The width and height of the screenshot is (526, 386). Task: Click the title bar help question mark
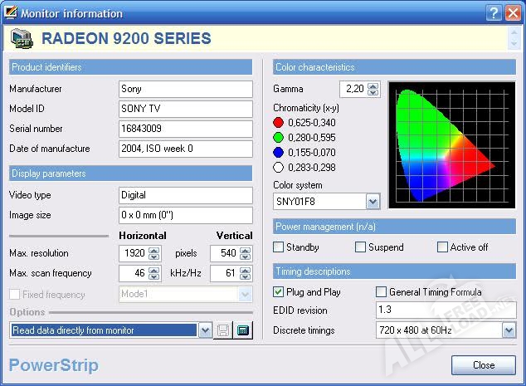point(494,12)
